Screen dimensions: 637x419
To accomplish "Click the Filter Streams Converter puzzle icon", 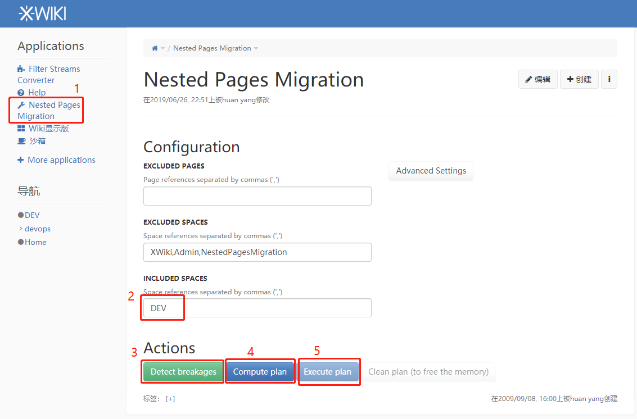I will click(x=21, y=69).
